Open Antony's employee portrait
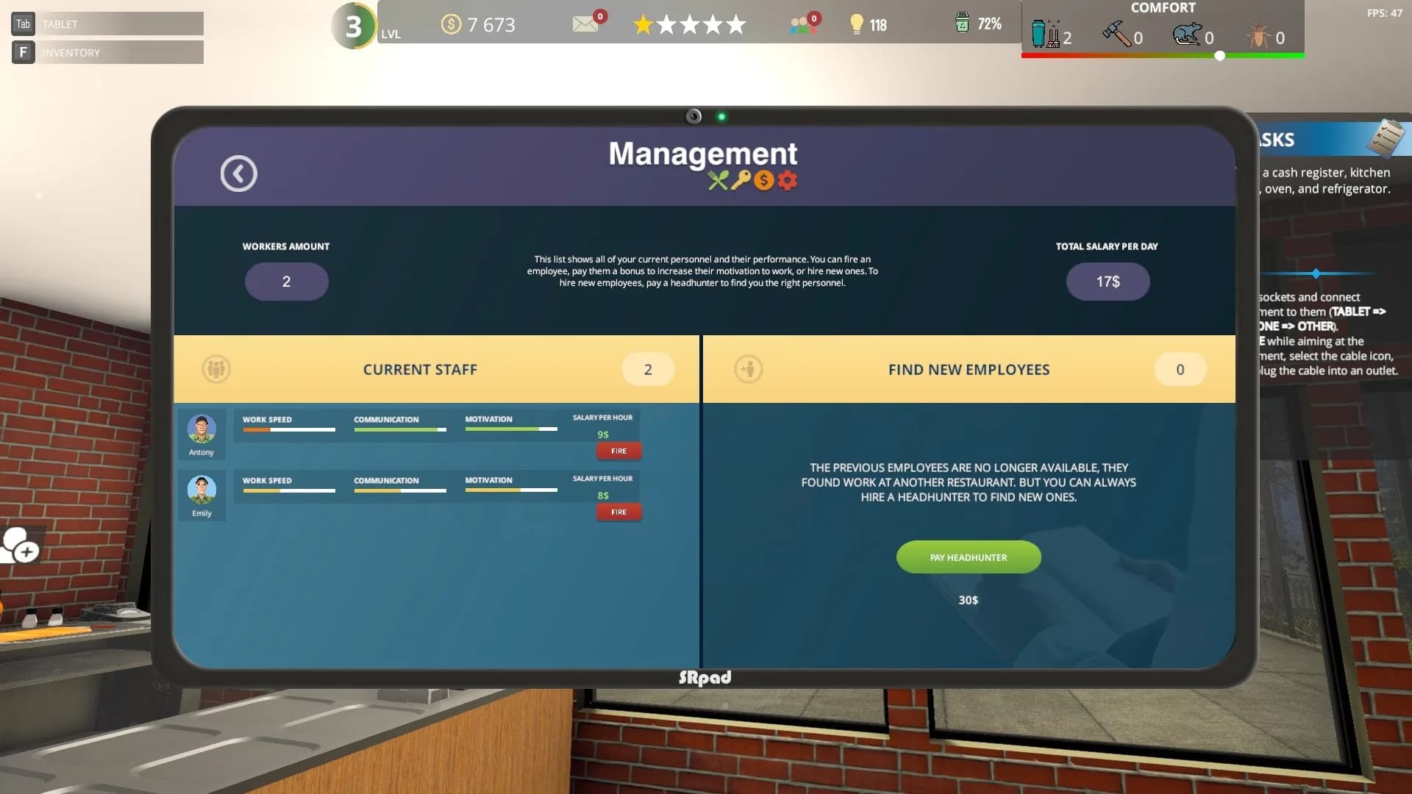 pyautogui.click(x=202, y=429)
